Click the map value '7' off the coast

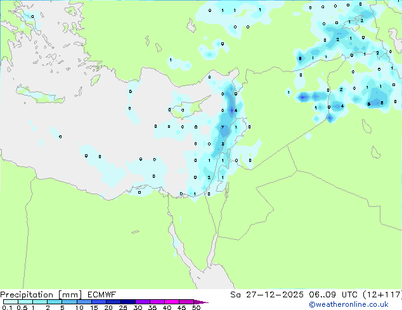point(223,127)
